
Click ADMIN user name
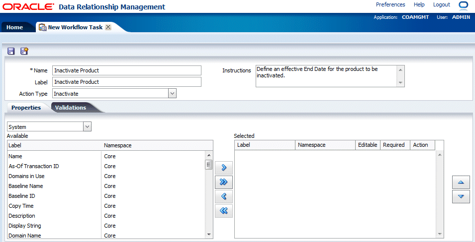[x=461, y=17]
